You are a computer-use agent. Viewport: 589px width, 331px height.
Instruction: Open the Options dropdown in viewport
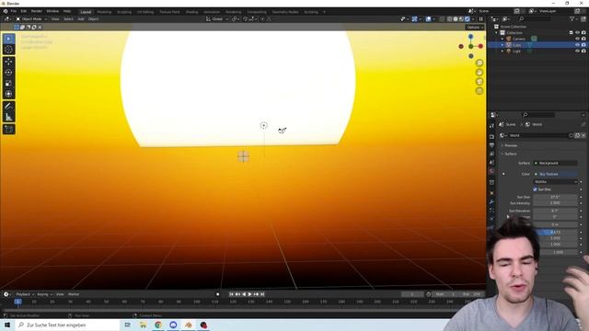475,28
